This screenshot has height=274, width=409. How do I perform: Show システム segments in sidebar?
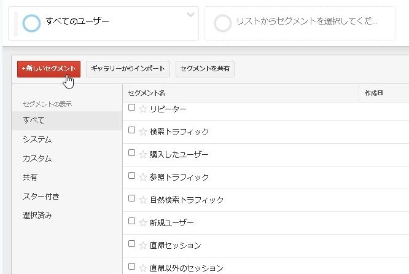pyautogui.click(x=37, y=139)
